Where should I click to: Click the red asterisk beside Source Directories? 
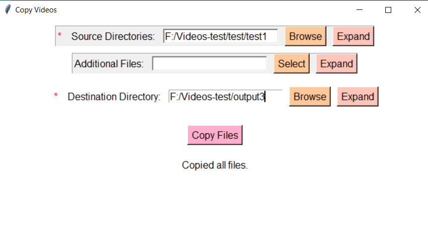point(60,35)
